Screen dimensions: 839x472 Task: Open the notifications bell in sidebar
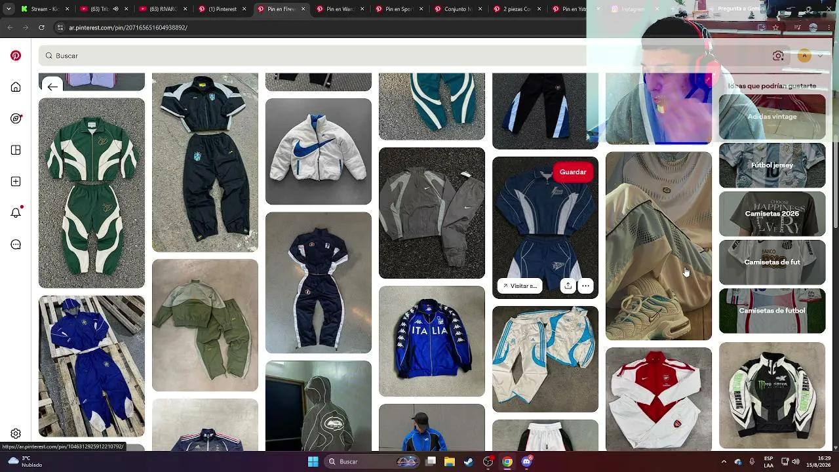[x=16, y=213]
